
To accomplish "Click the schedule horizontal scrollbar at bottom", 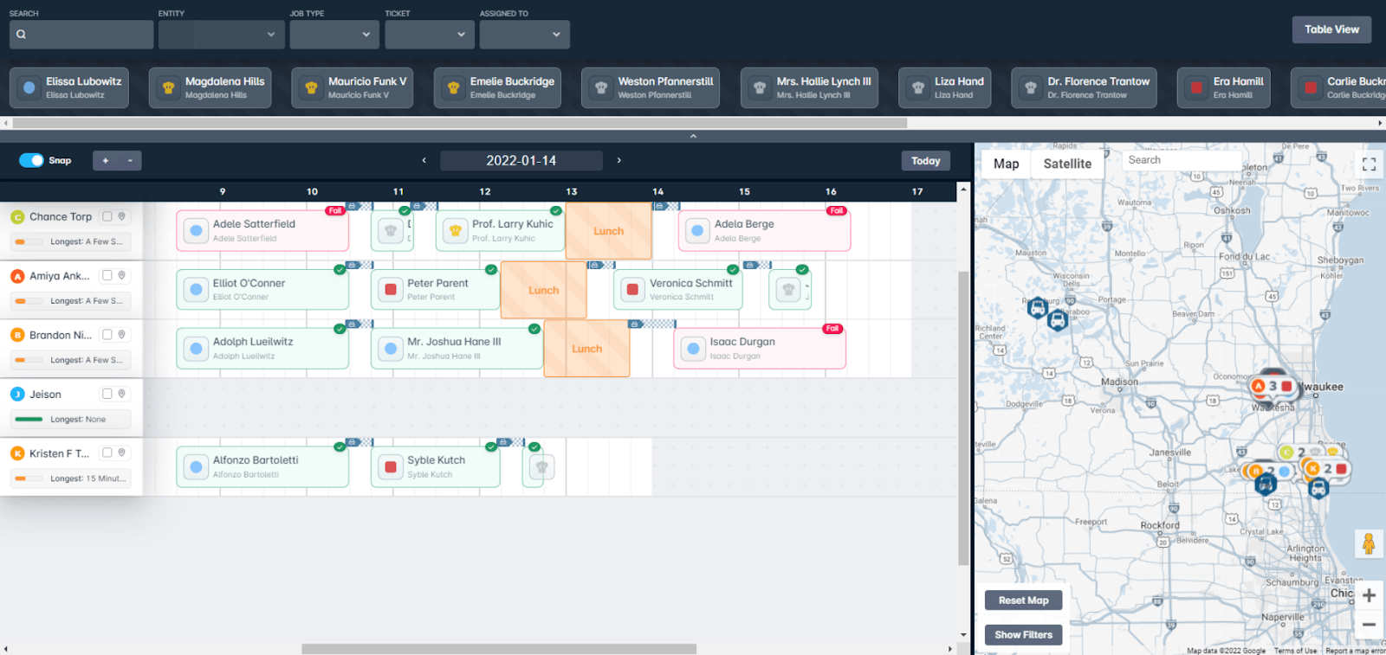I will [x=499, y=649].
